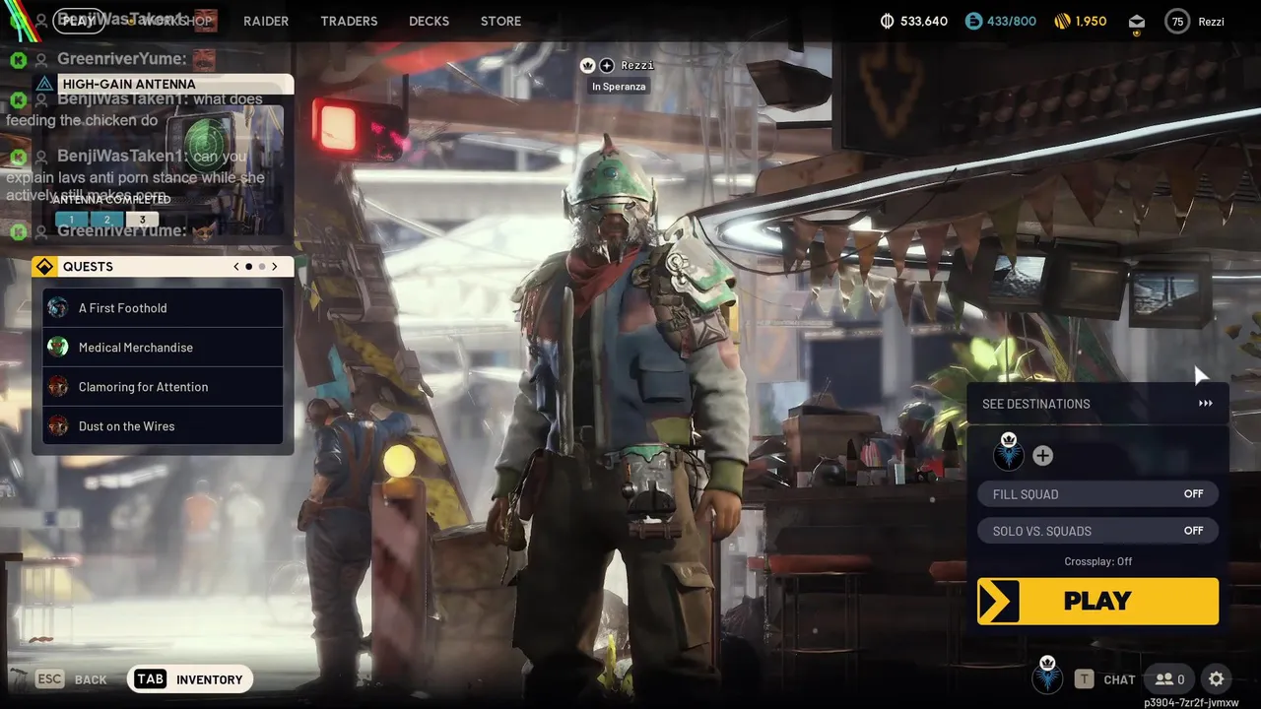The image size is (1261, 709).
Task: Expand See Destinations arrows
Action: click(1205, 404)
